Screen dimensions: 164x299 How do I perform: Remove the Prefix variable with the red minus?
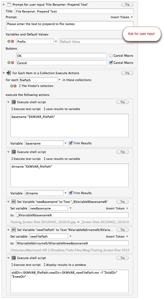(13, 41)
